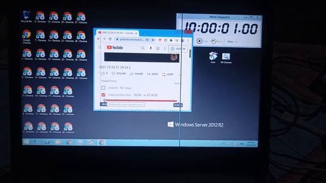The image size is (326, 183).
Task: Select the "6 - Chrome" desktop shortcut
Action: click(x=40, y=17)
